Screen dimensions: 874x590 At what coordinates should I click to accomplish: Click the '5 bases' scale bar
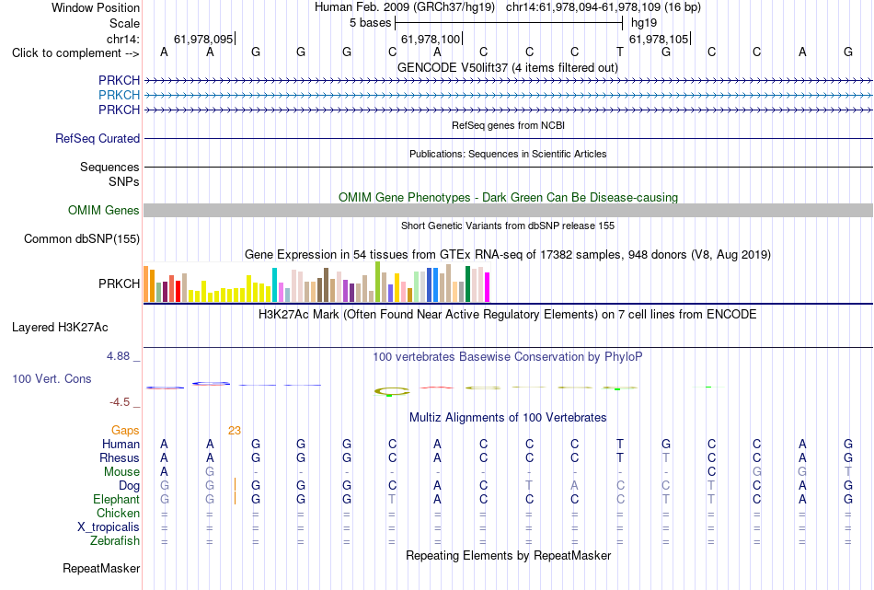click(x=509, y=23)
